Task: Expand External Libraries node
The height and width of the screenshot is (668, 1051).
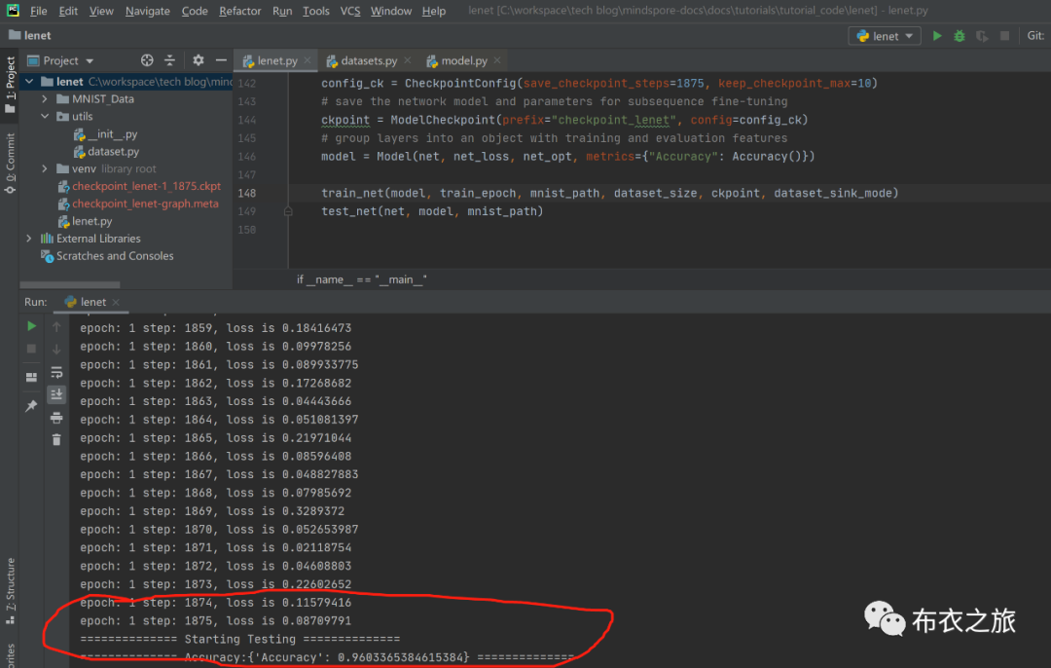Action: 29,239
